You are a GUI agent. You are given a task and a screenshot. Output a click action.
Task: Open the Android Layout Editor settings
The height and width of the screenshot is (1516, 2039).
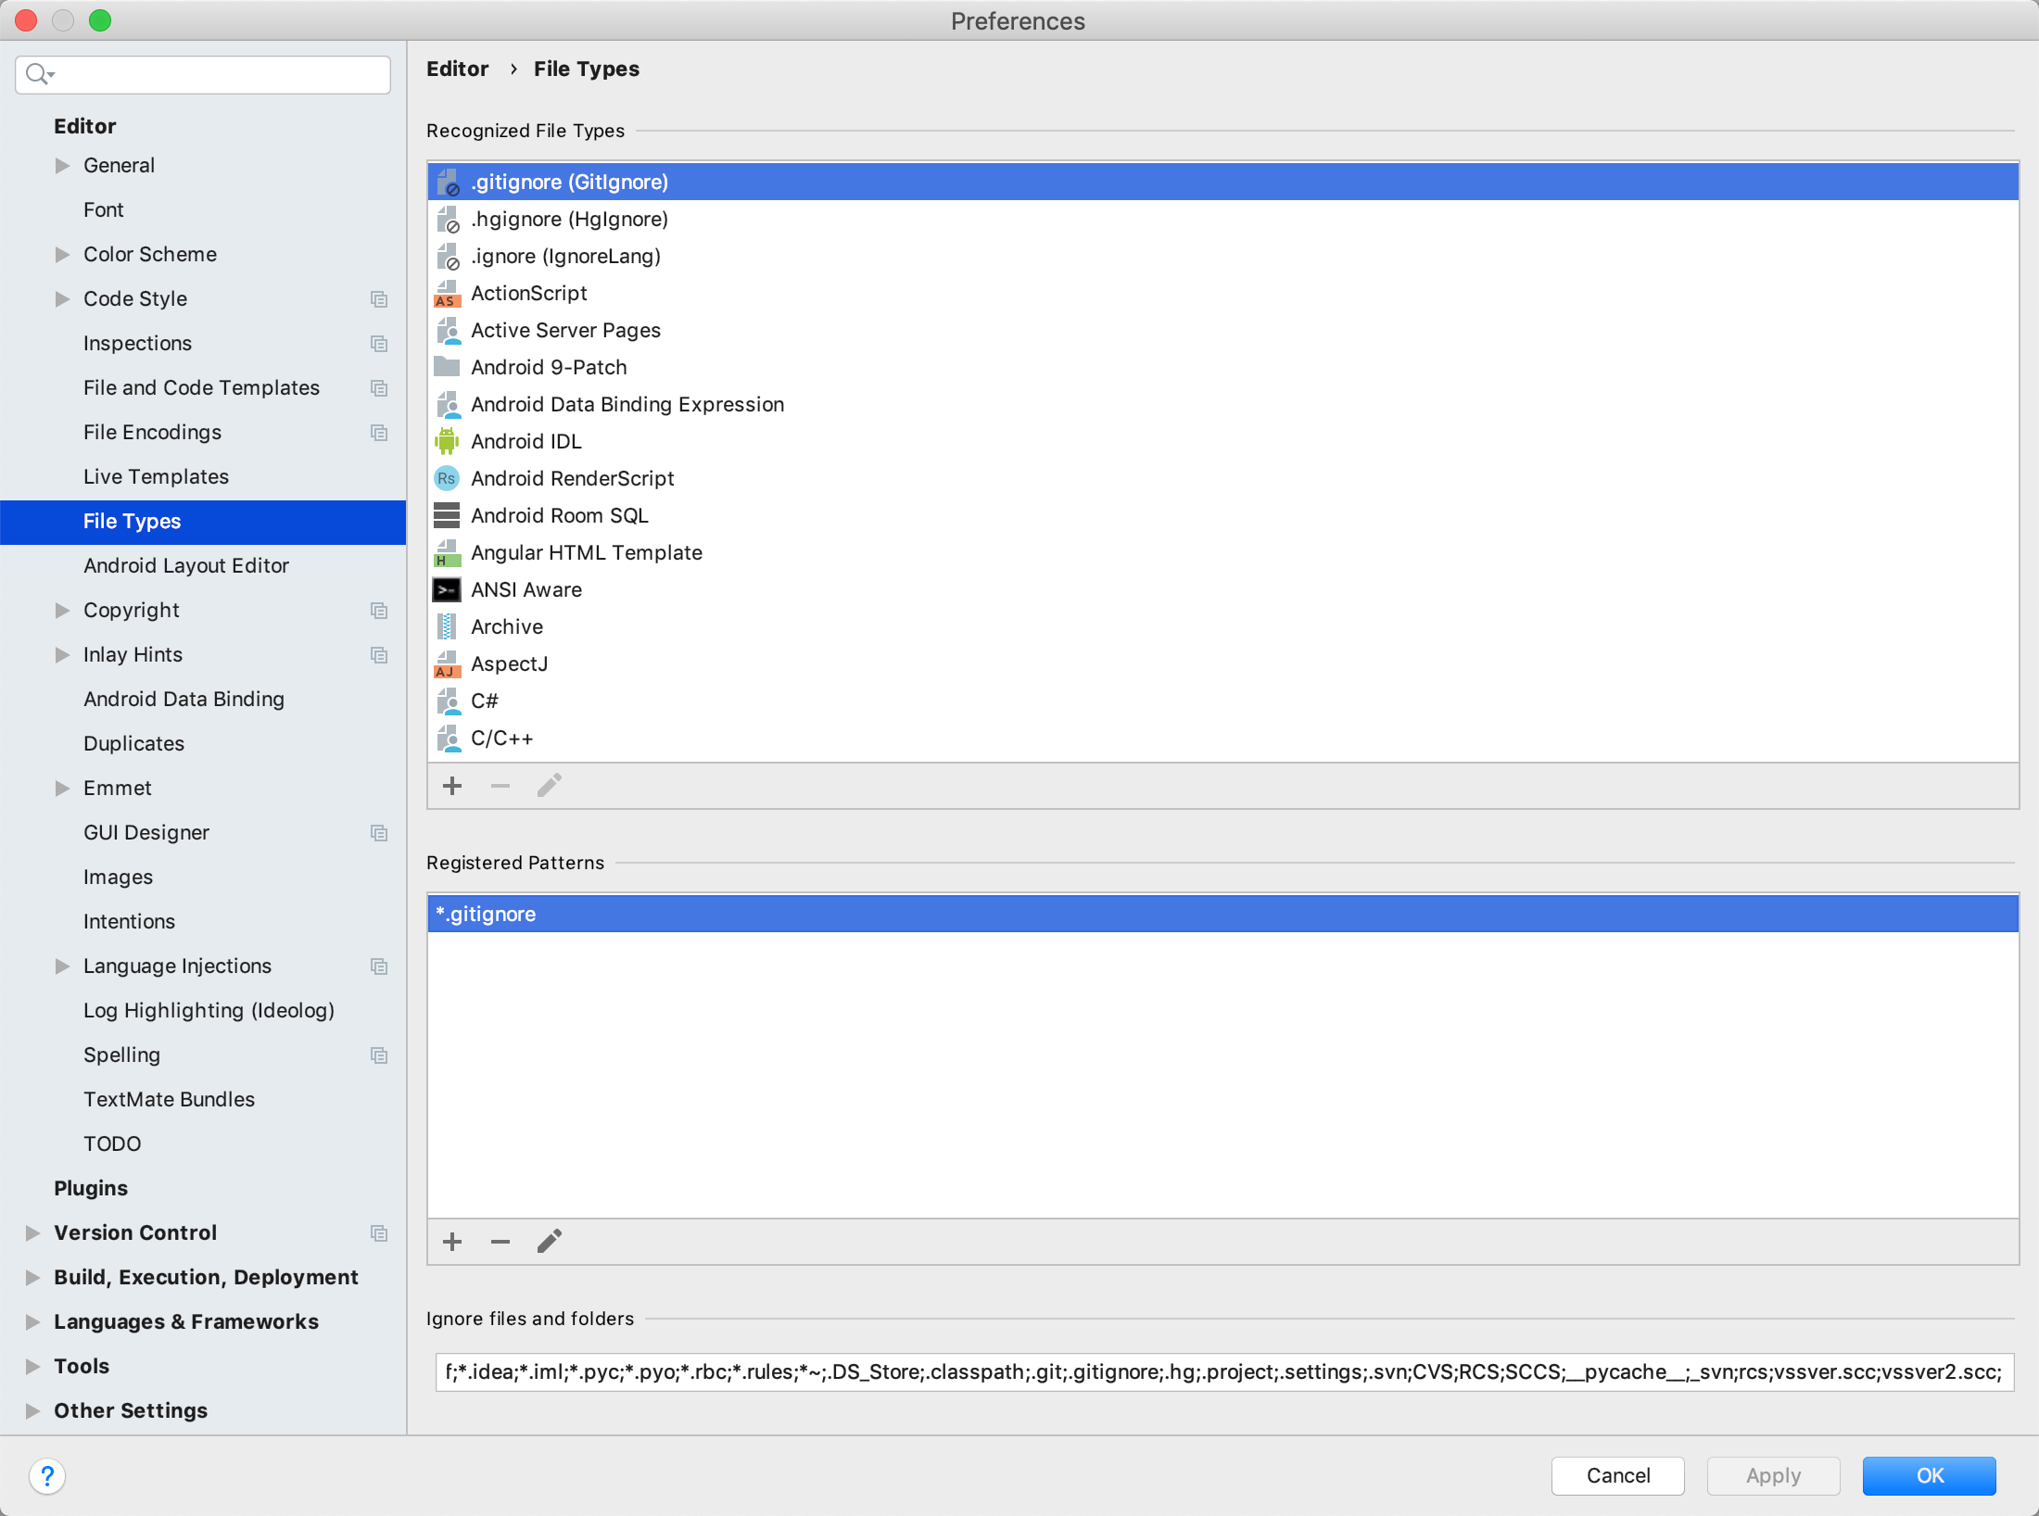coord(184,565)
